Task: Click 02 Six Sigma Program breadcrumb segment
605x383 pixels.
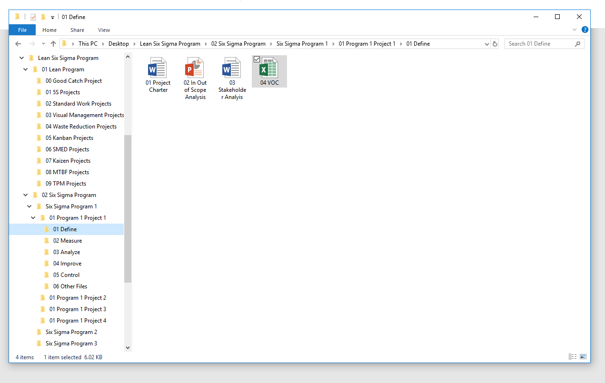Action: pyautogui.click(x=238, y=44)
